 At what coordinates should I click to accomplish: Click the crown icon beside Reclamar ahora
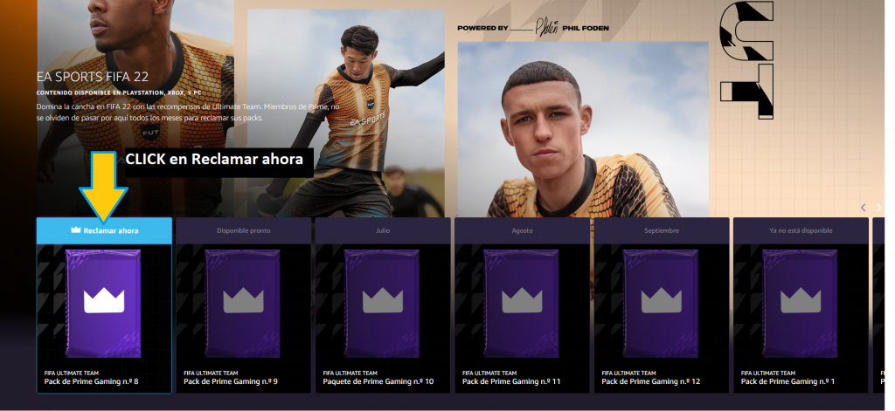pyautogui.click(x=76, y=230)
